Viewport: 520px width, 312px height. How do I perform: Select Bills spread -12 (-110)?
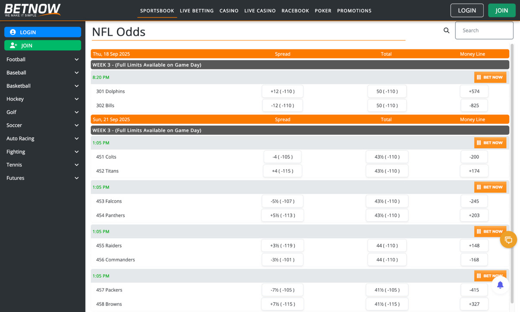pos(283,105)
